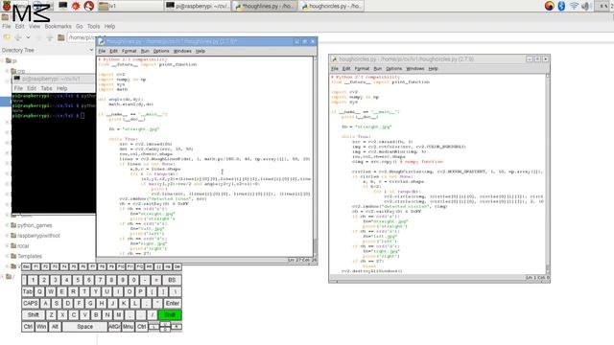Toggle the AltGr key on the virtual keyboard
614x345 pixels.
pyautogui.click(x=114, y=327)
